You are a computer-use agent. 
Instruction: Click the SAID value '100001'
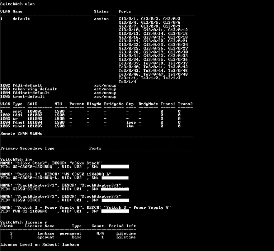pyautogui.click(x=35, y=111)
